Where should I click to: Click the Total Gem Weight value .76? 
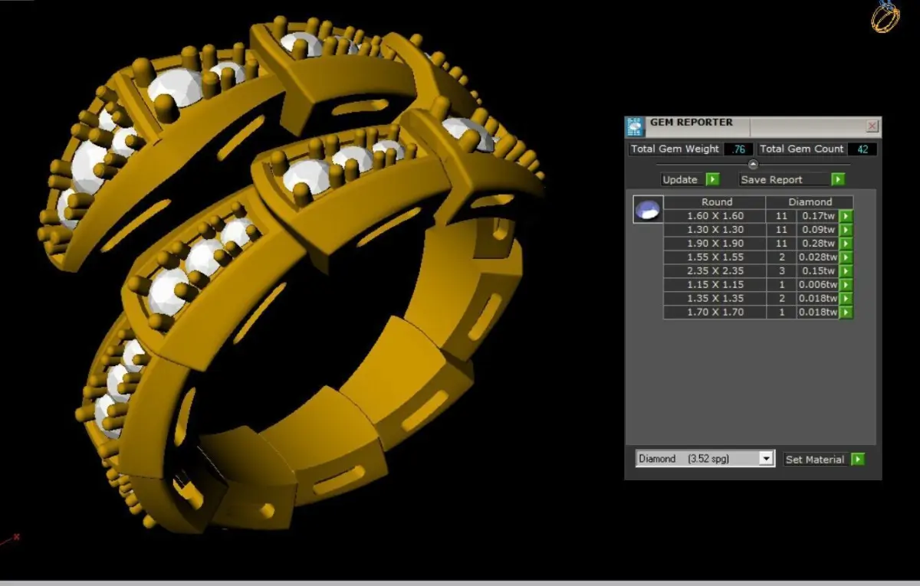click(x=739, y=149)
